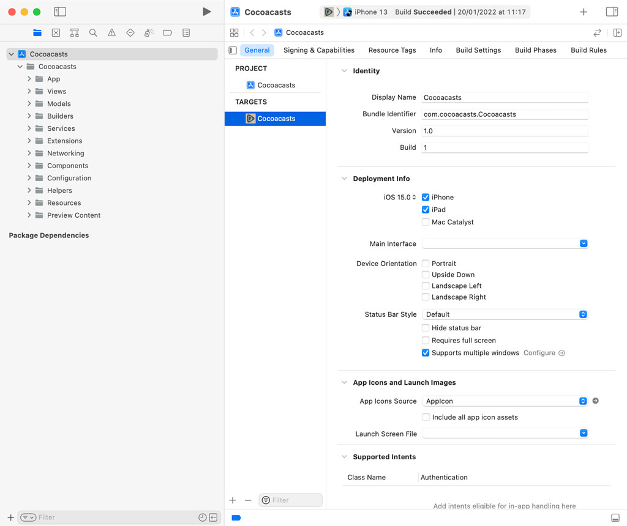Collapse the Identity section

click(x=344, y=71)
